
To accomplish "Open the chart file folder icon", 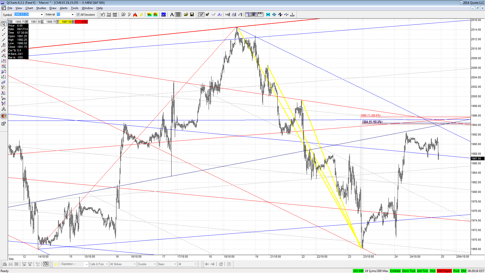I will [x=186, y=15].
